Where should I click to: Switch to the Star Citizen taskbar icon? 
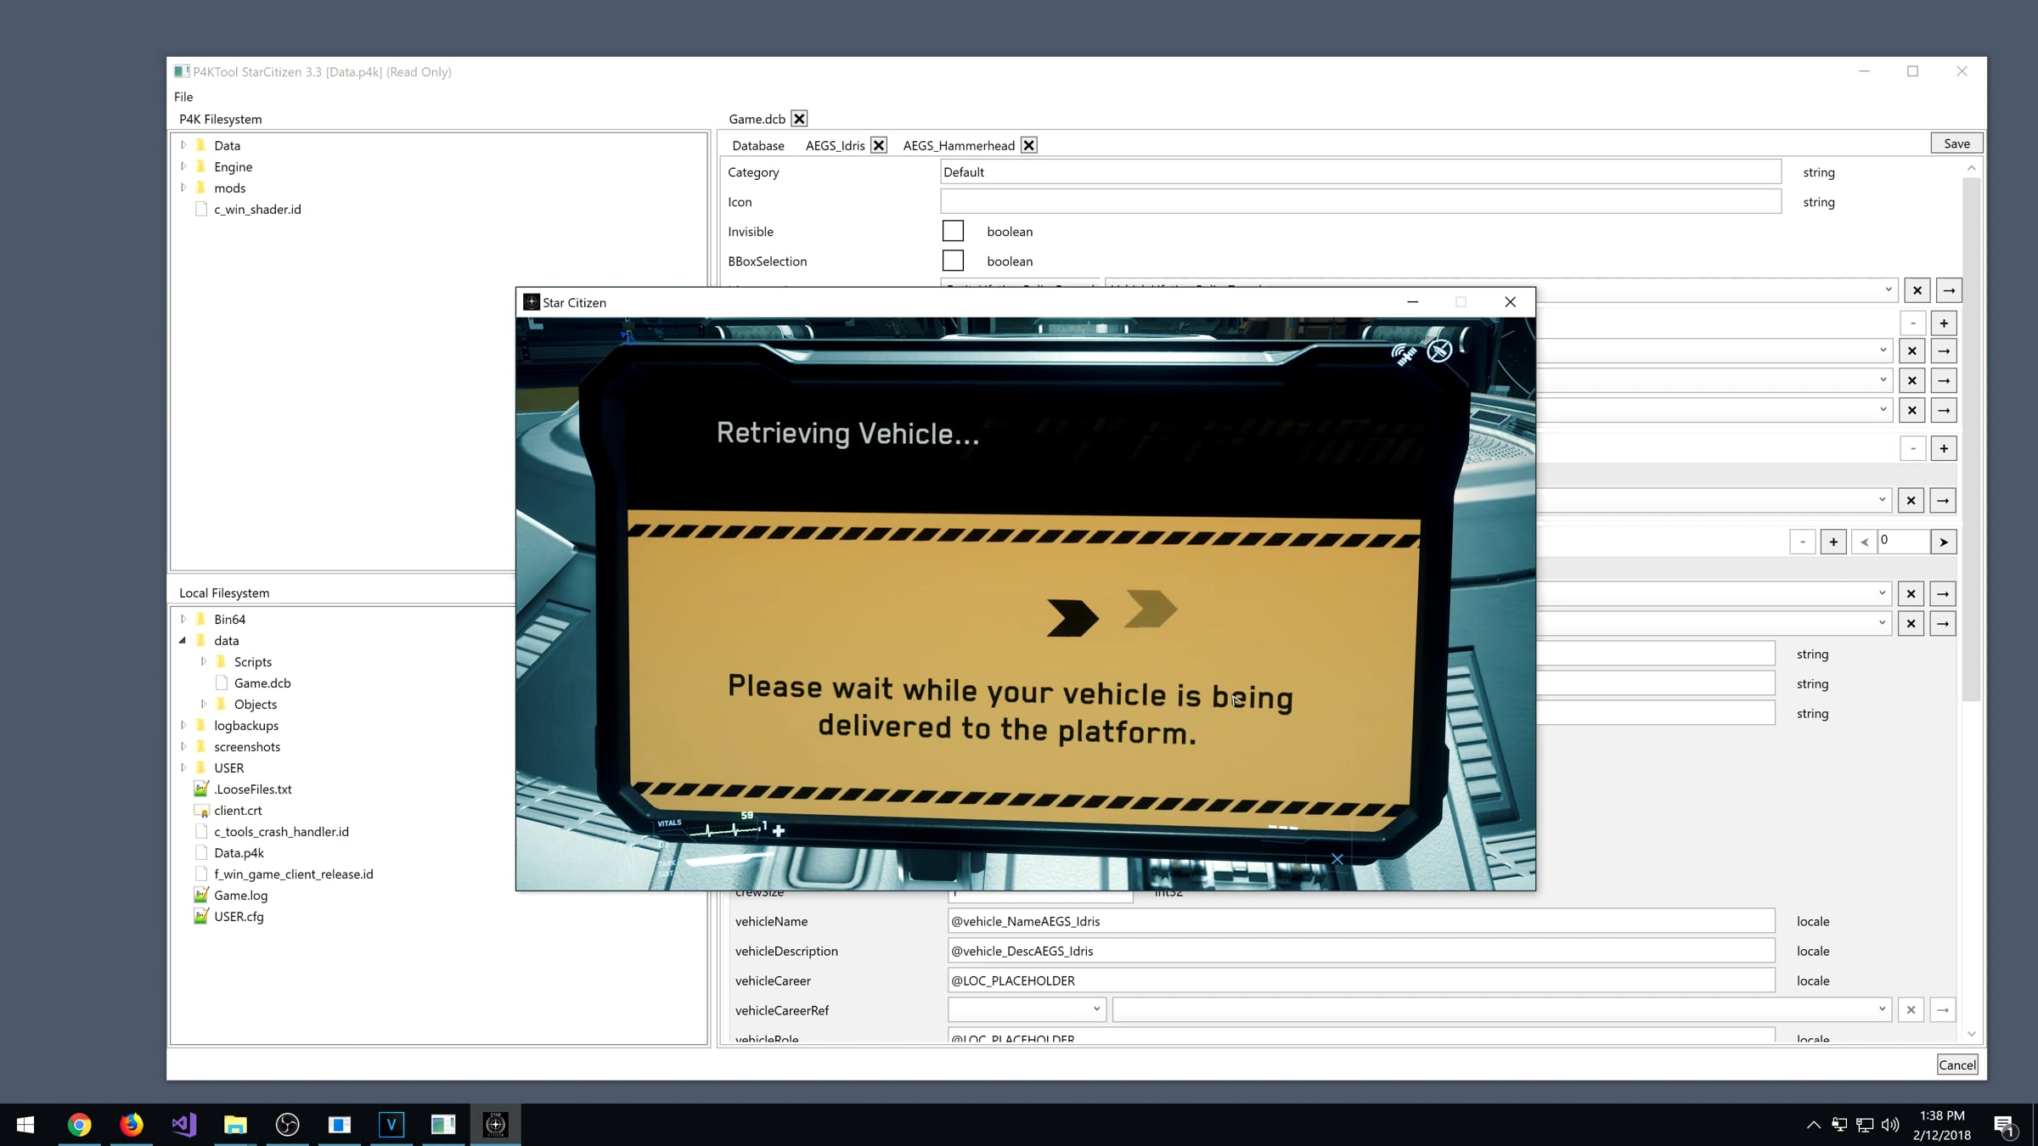pyautogui.click(x=495, y=1125)
